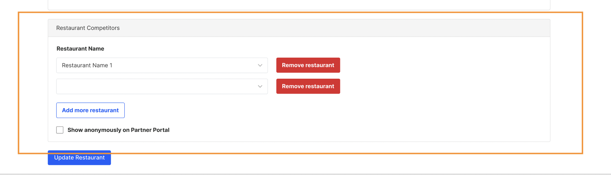Screen dimensions: 611x175
Task: Click the chevron arrow on the empty restaurant dropdown
Action: pos(260,86)
